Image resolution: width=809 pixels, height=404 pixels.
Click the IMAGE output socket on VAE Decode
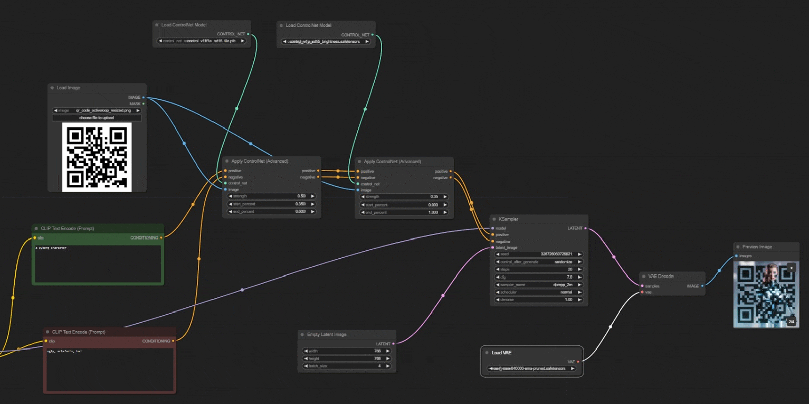(702, 286)
